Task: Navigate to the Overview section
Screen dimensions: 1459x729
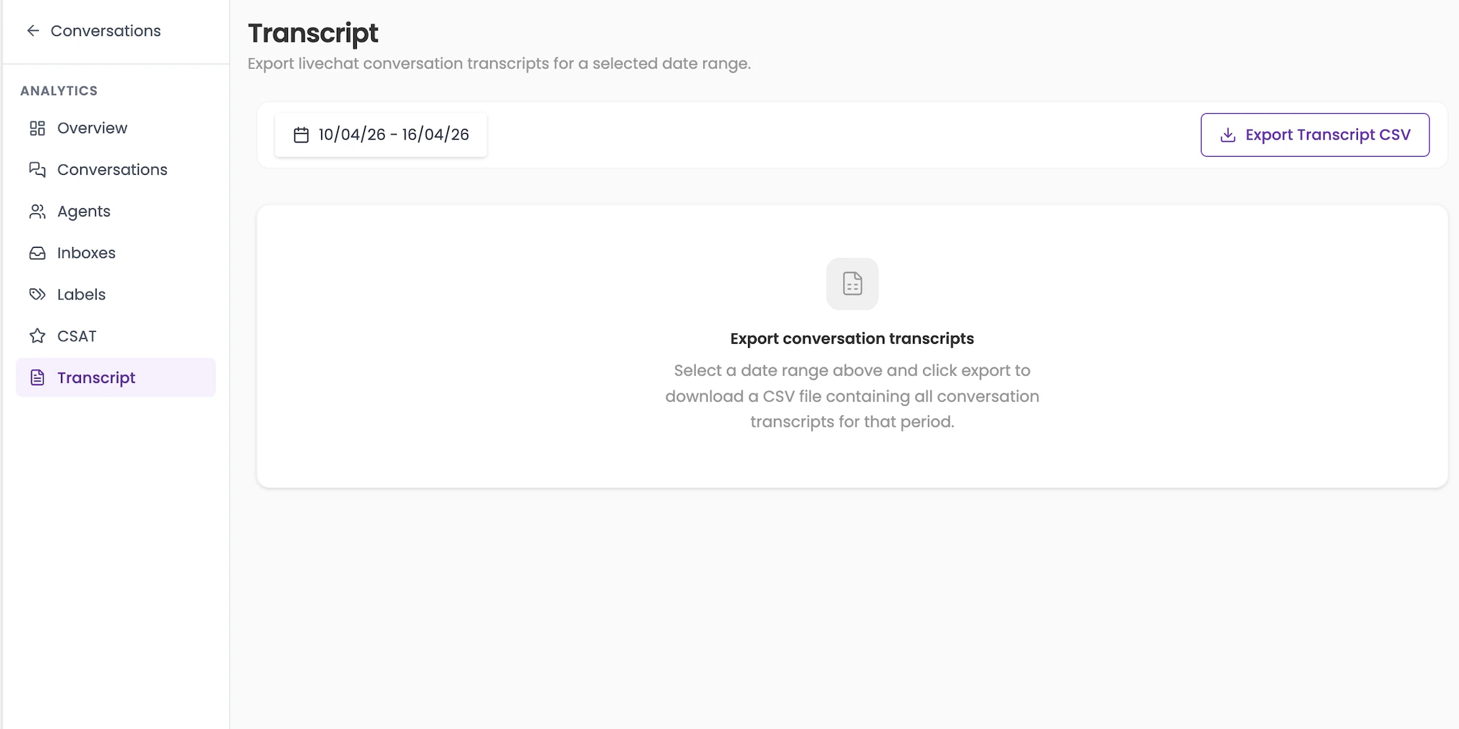Action: [92, 128]
